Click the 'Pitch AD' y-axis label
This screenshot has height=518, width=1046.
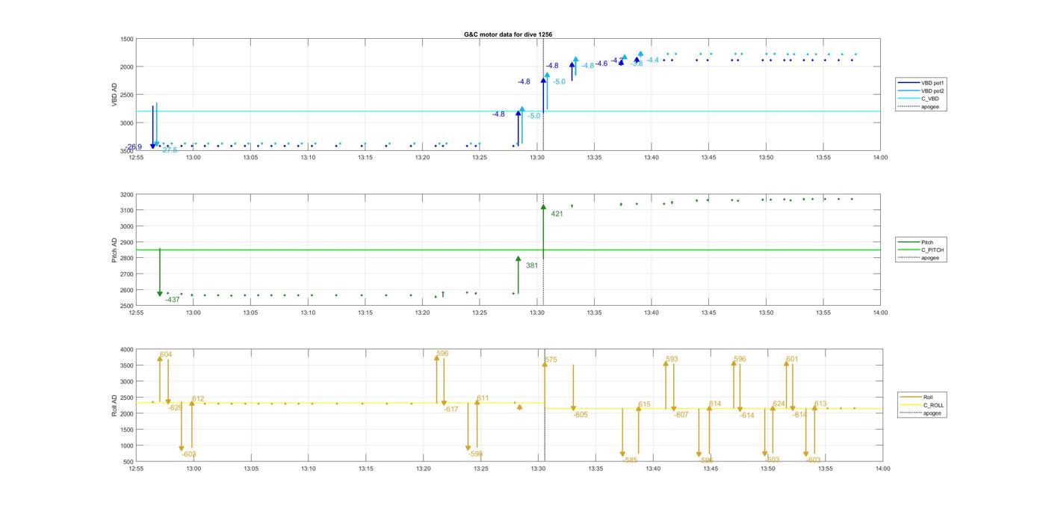click(115, 250)
